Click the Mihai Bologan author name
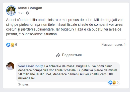Screen dimensions: 130x92 [30, 8]
